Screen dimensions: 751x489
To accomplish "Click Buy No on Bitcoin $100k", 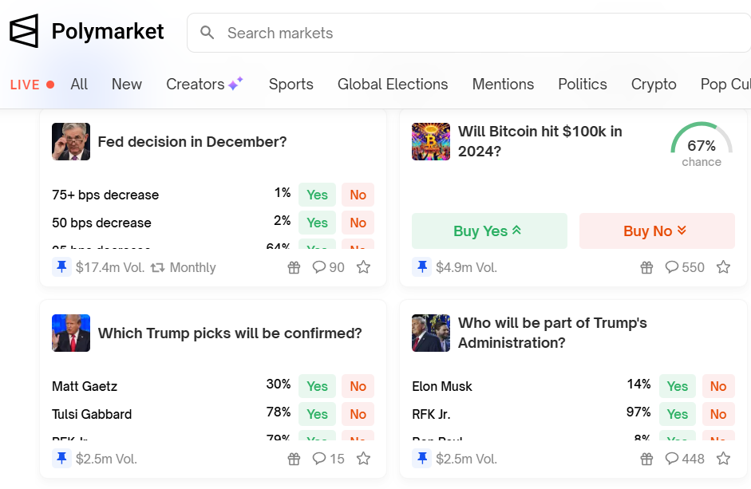I will point(656,231).
